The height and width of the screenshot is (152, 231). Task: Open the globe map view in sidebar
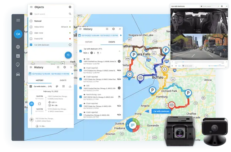click(18, 47)
